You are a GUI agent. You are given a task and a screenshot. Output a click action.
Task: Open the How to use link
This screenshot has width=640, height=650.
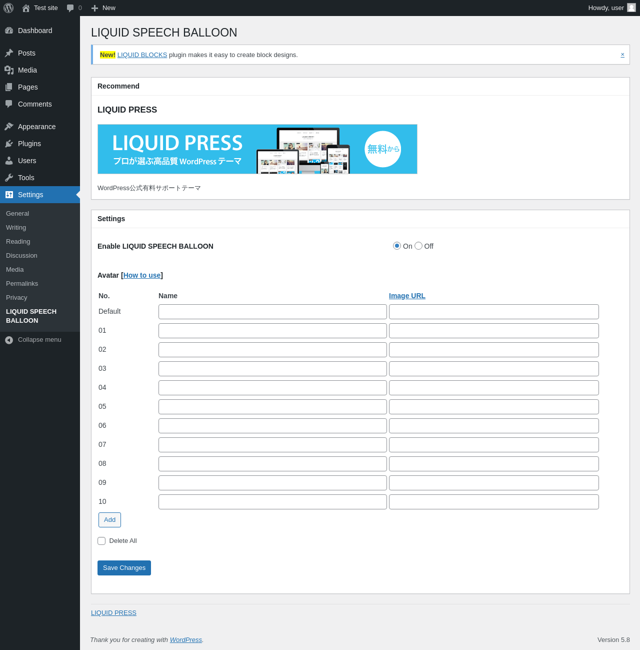[142, 275]
